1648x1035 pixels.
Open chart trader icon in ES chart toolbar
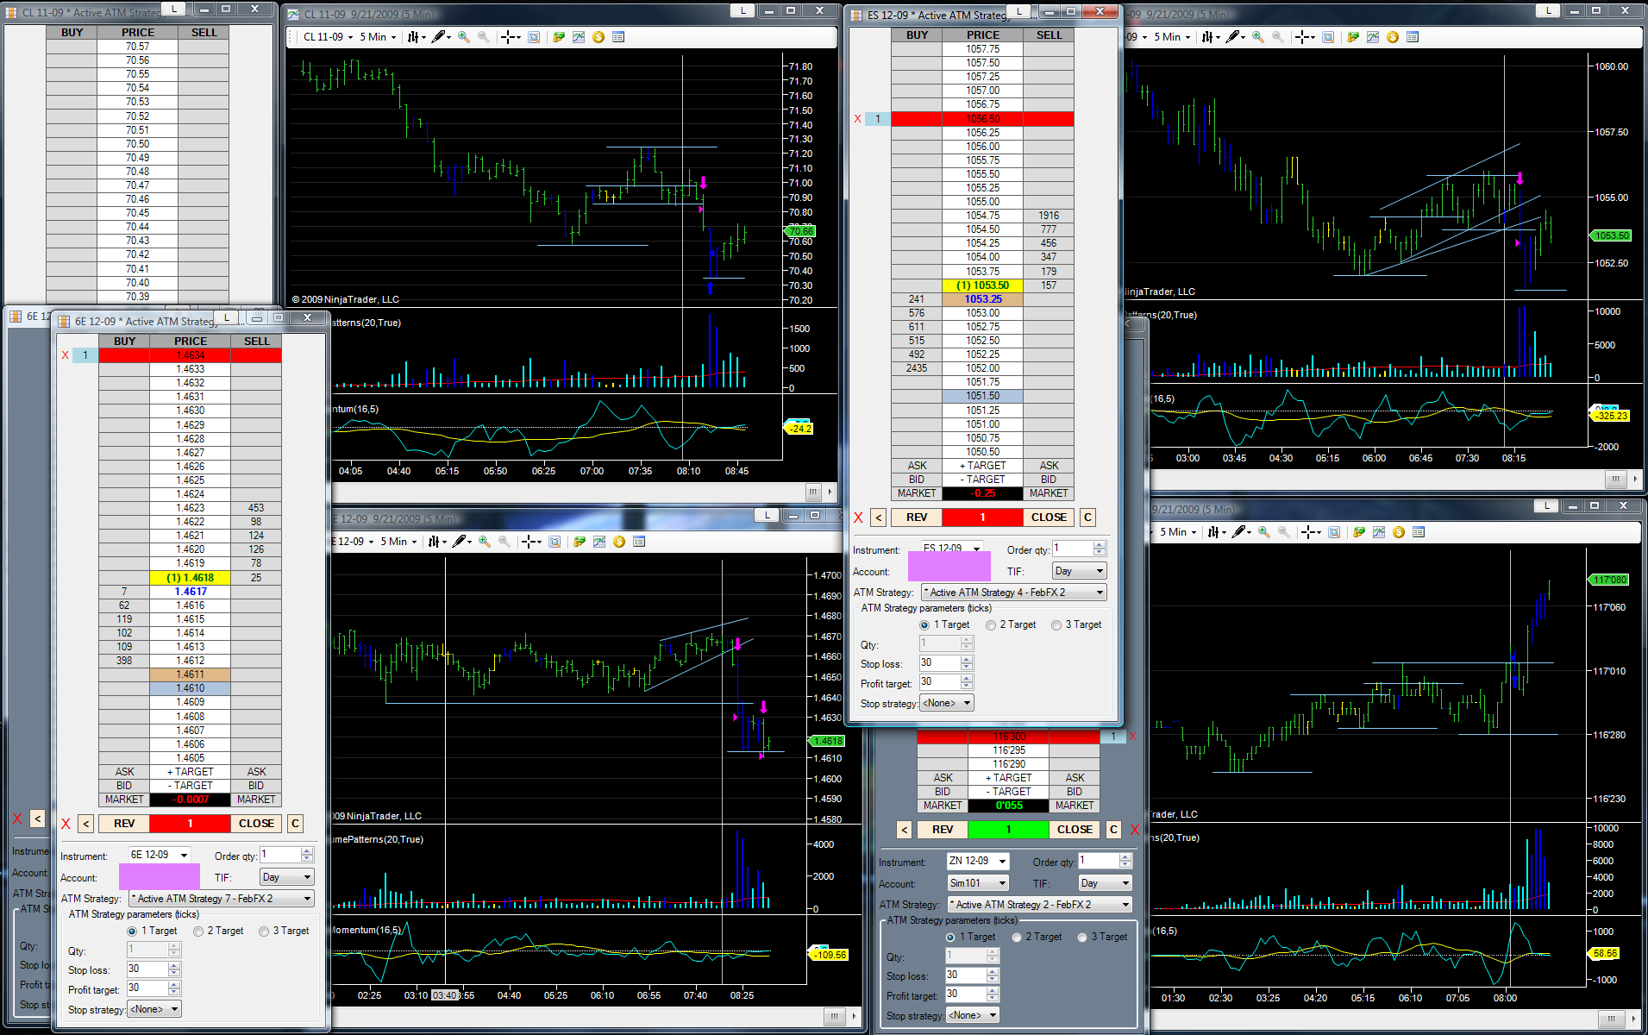click(x=1353, y=37)
